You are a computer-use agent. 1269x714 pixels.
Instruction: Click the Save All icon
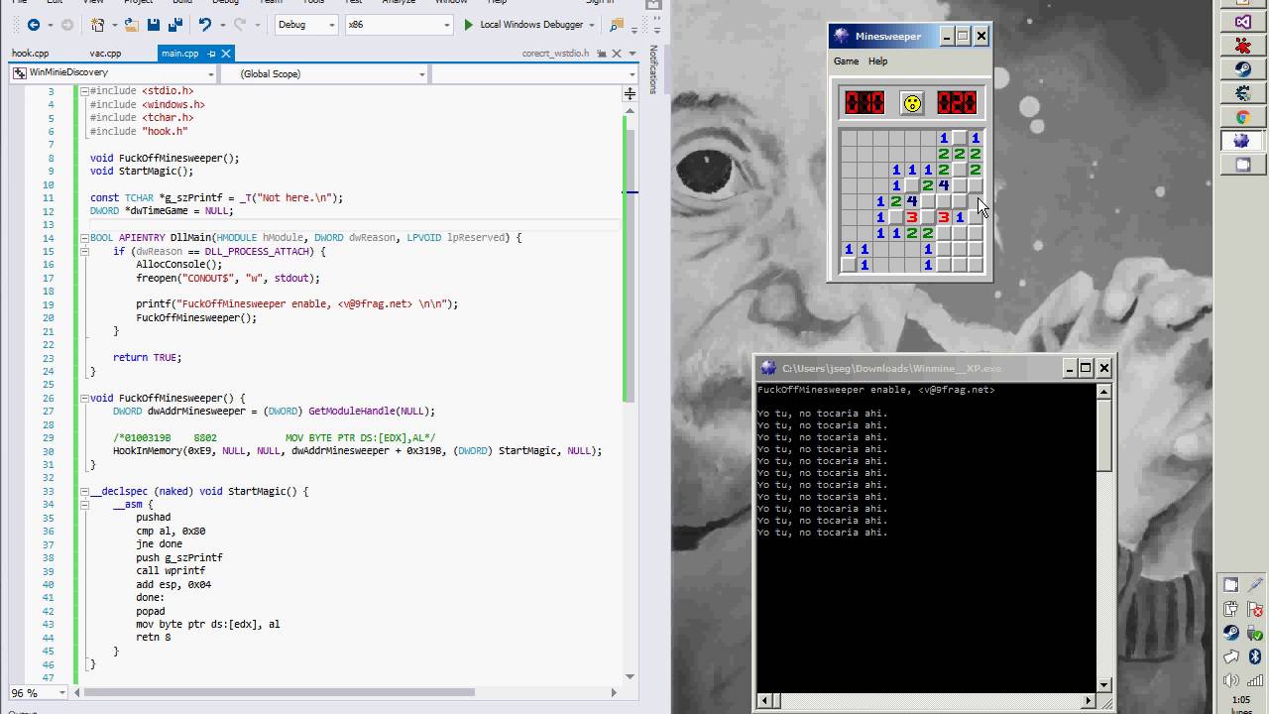[174, 25]
